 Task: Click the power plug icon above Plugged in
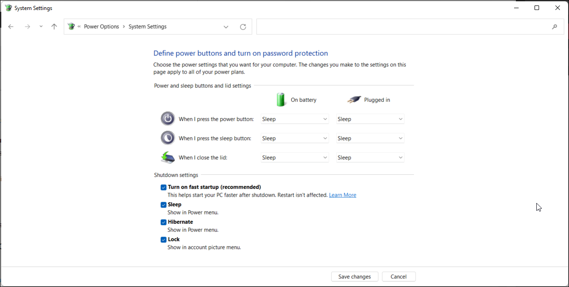[x=355, y=99]
